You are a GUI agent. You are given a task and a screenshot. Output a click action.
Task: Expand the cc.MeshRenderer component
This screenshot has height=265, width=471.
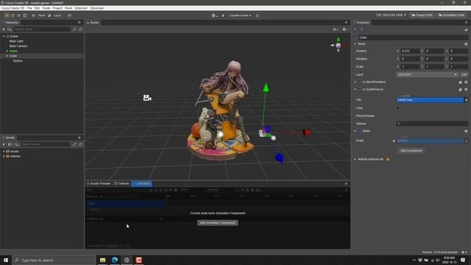pos(355,82)
